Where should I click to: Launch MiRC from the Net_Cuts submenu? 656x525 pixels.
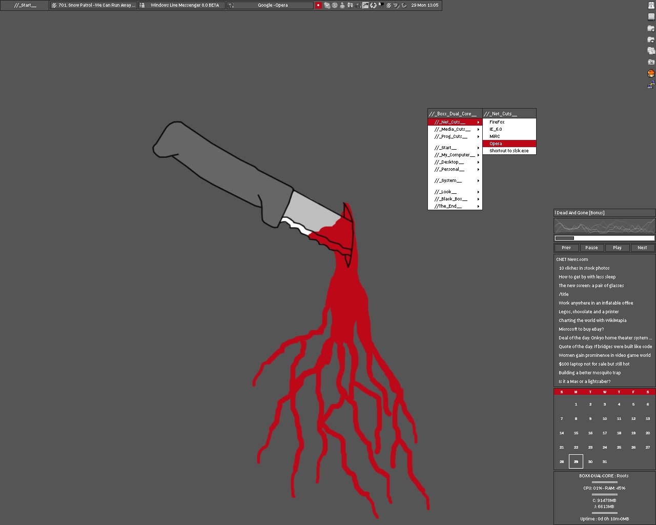coord(509,136)
